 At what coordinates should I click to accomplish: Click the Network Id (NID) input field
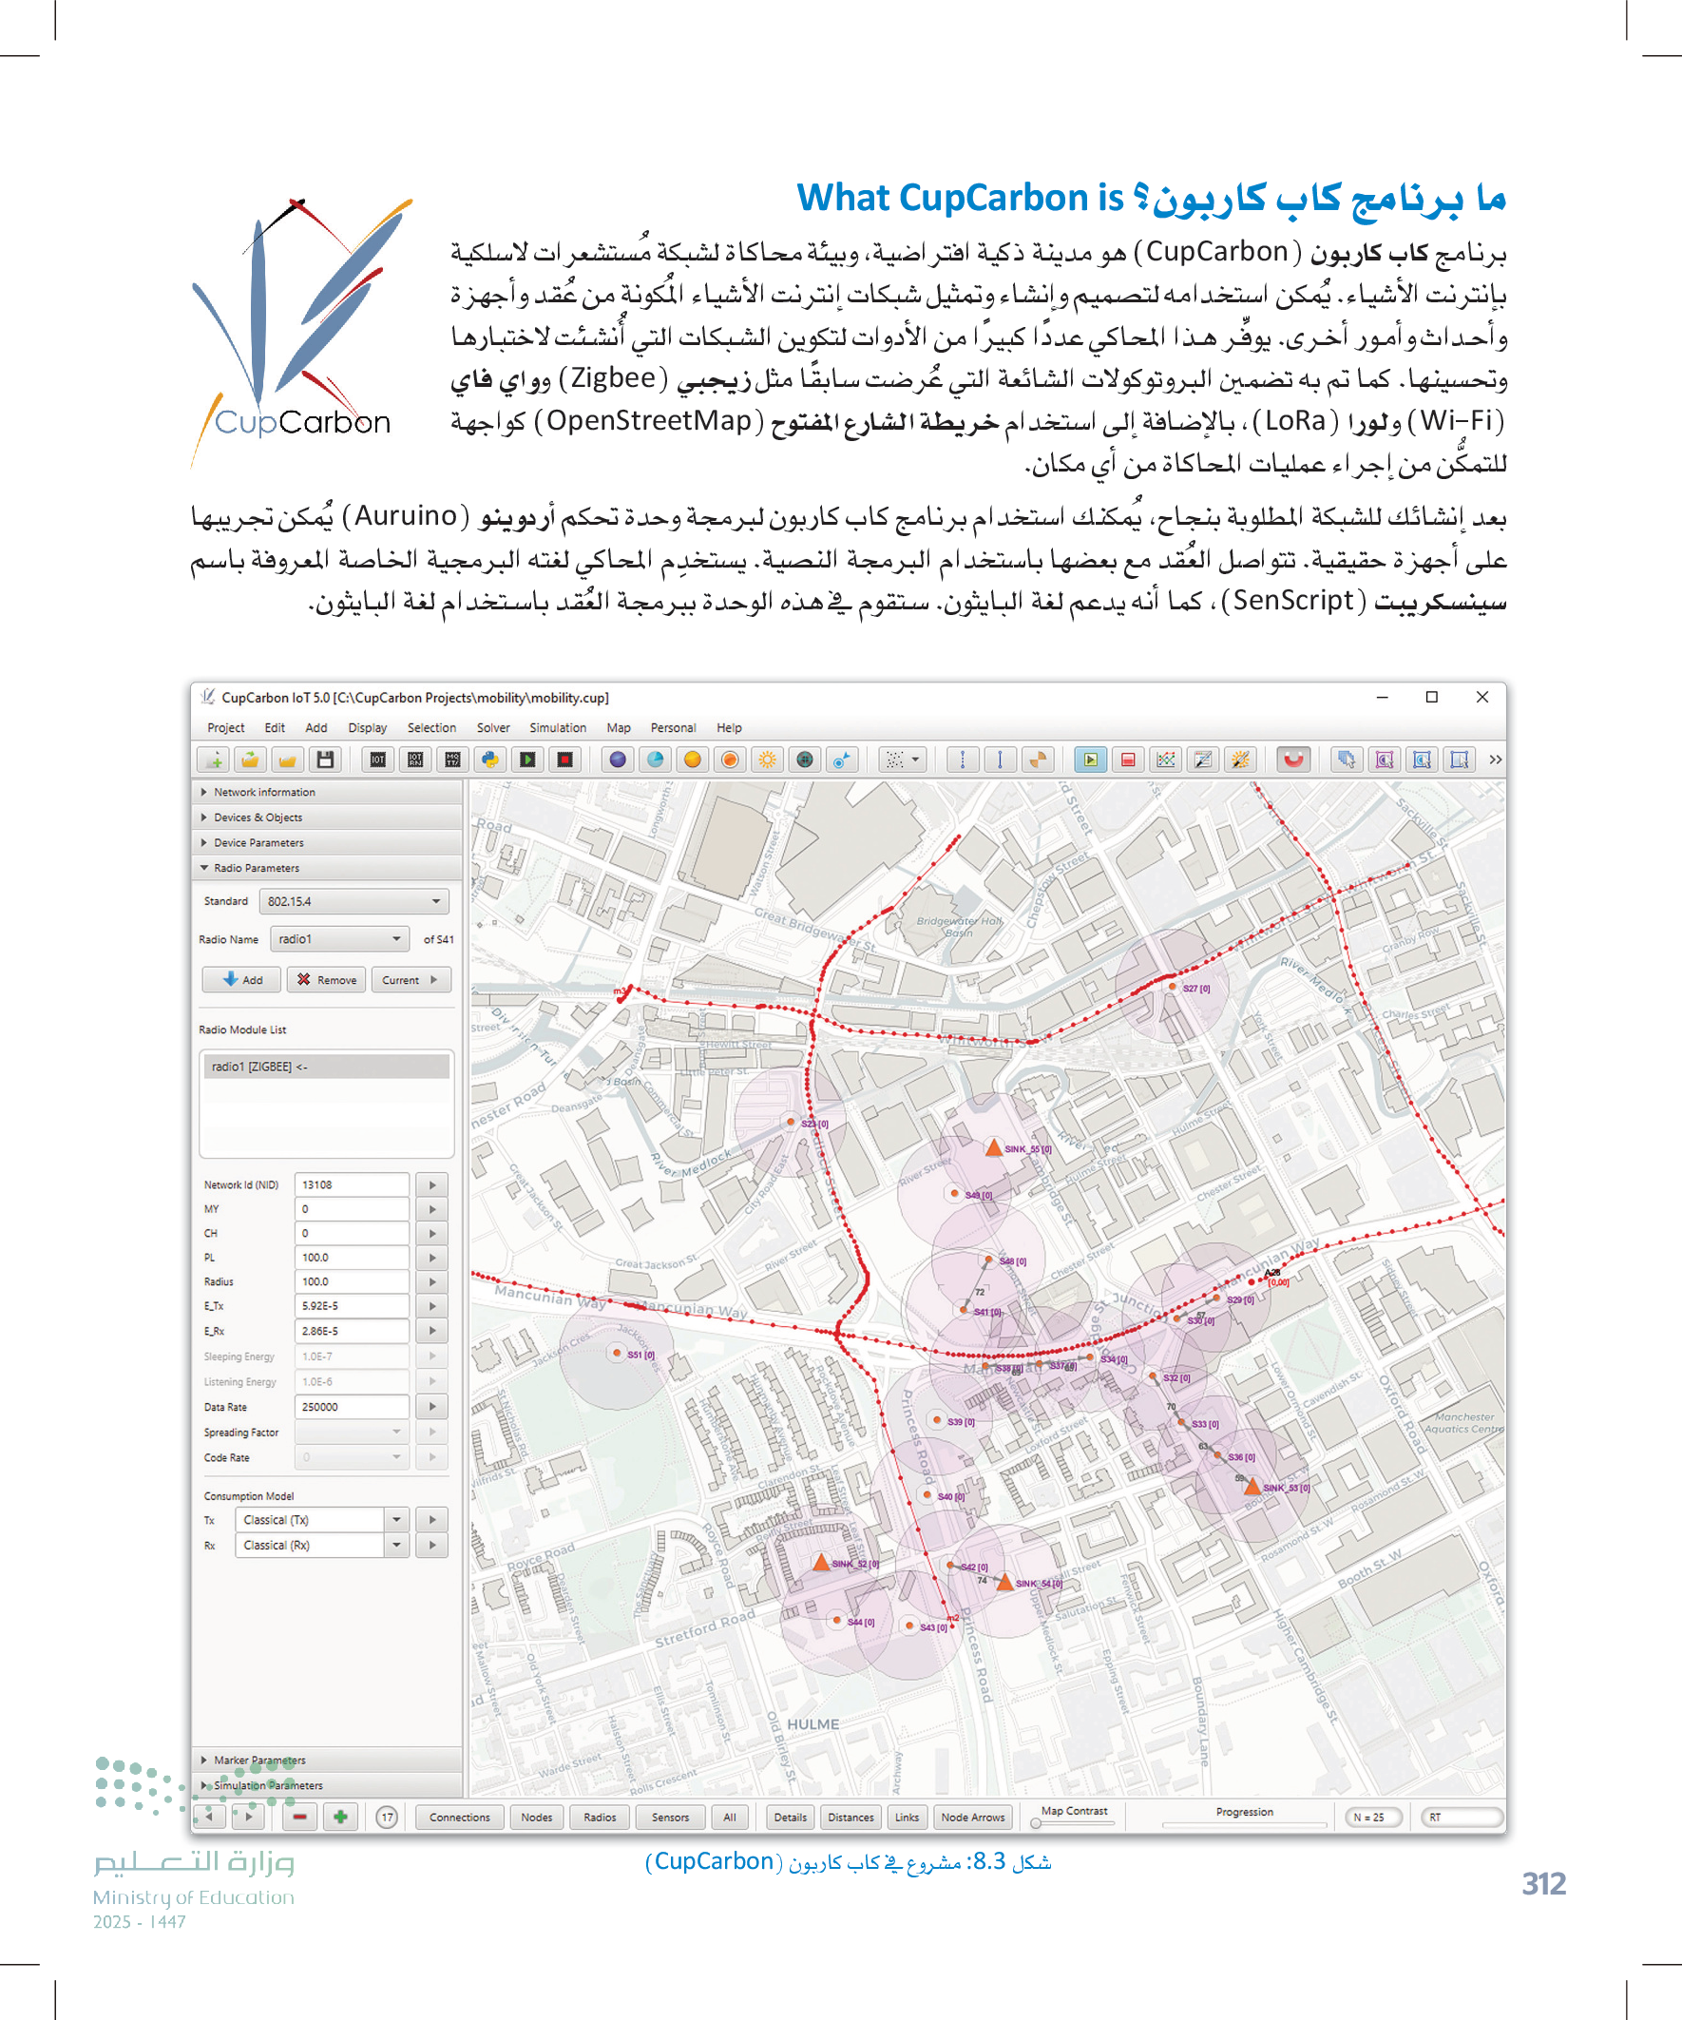point(352,1185)
